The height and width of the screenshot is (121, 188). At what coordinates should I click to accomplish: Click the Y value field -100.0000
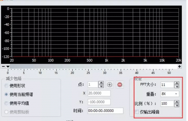(99, 102)
